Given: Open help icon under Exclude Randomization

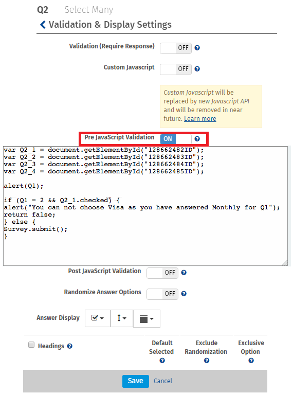Looking at the screenshot, I should [207, 361].
